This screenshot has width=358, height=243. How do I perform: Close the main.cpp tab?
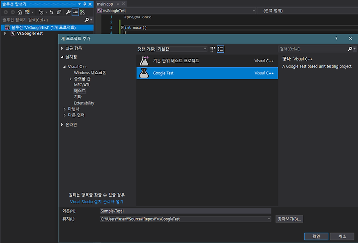coord(123,4)
